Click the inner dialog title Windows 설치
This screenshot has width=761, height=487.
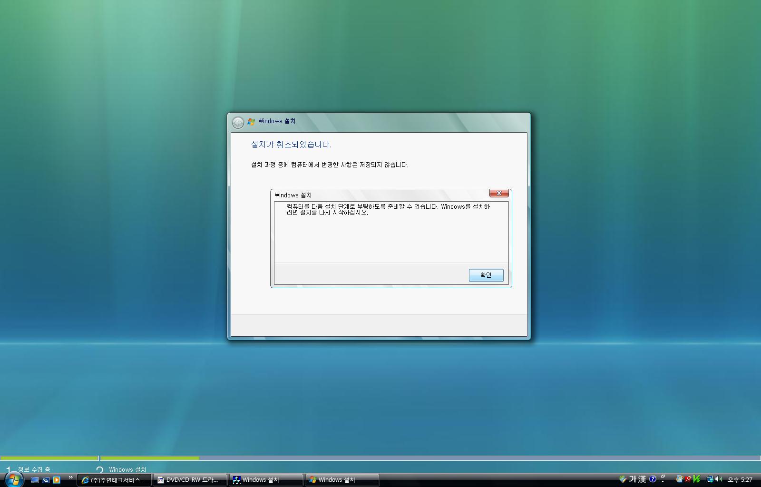293,195
